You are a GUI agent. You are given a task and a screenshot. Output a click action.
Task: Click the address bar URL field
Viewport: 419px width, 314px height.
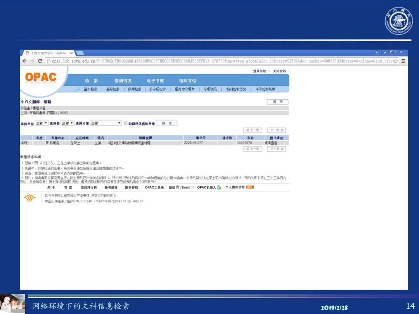pyautogui.click(x=222, y=61)
